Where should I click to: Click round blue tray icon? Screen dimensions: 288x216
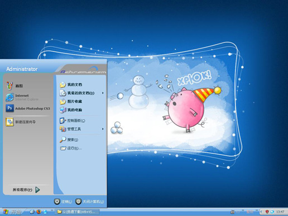[x=272, y=212]
